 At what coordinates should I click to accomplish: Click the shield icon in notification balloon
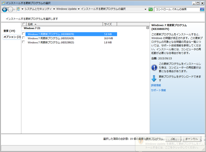[141, 141]
